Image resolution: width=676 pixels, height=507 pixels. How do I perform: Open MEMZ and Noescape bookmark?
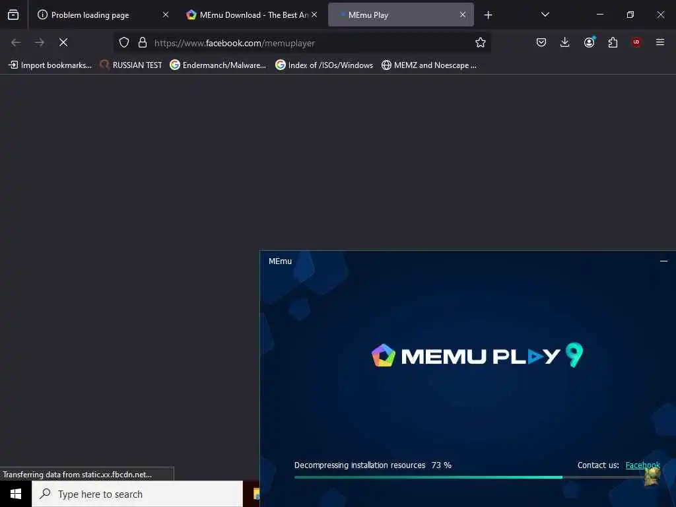429,65
